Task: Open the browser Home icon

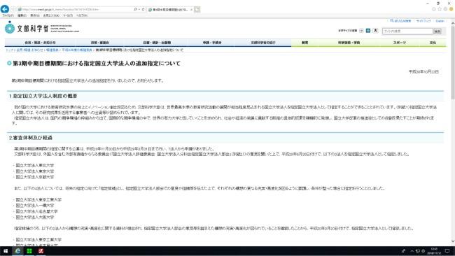Action: pos(434,9)
